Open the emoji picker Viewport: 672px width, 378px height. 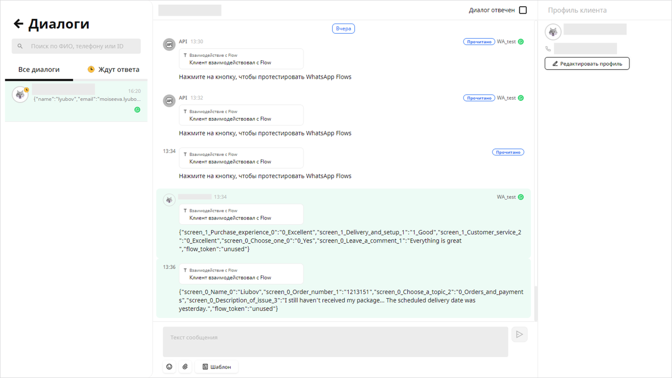pyautogui.click(x=169, y=366)
